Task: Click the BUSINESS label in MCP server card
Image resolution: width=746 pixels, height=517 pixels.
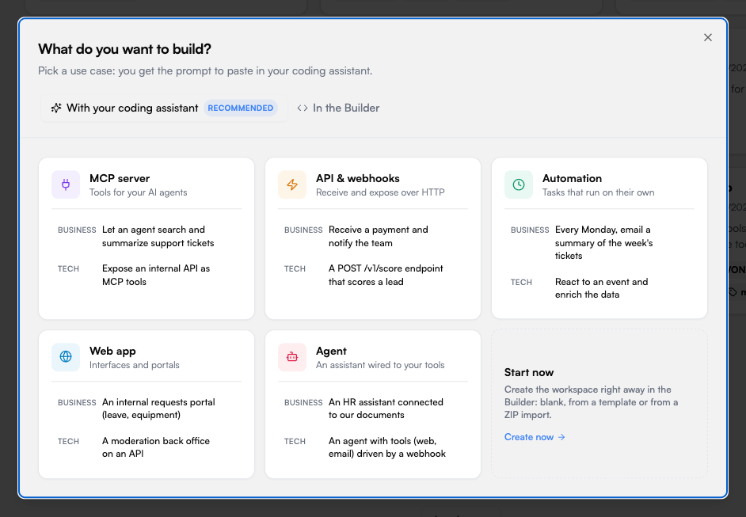Action: point(77,230)
